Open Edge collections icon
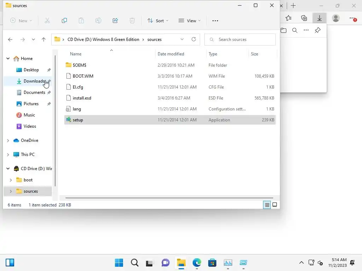The width and height of the screenshot is (362, 271). (304, 18)
